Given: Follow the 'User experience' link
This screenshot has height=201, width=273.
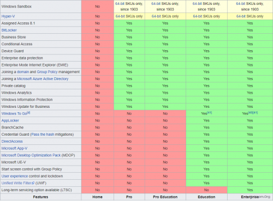Looking at the screenshot, I should click(15, 176).
